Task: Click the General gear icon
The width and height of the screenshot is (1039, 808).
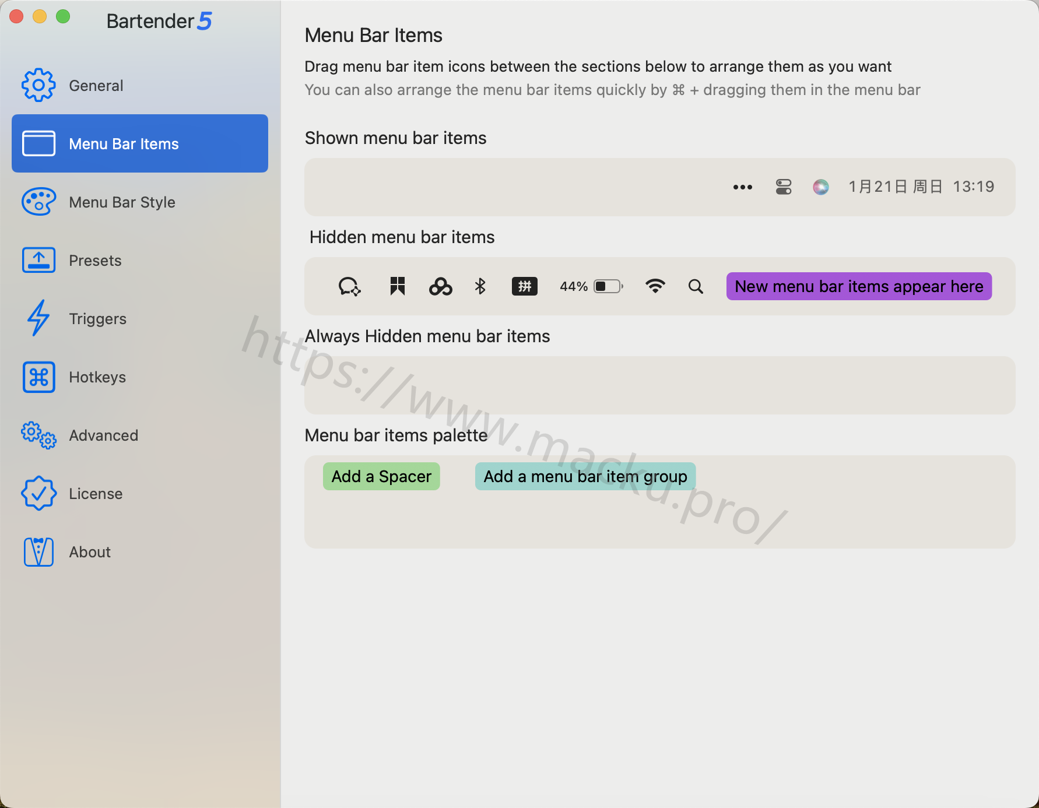Action: coord(38,85)
